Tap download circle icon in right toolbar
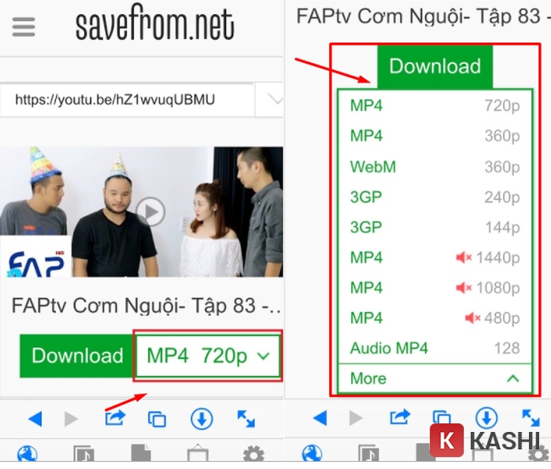The height and width of the screenshot is (469, 551). 486,418
